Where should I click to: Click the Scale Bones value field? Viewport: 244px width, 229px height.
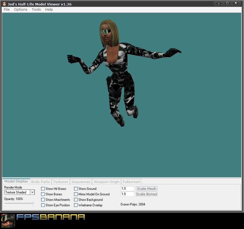click(x=127, y=194)
